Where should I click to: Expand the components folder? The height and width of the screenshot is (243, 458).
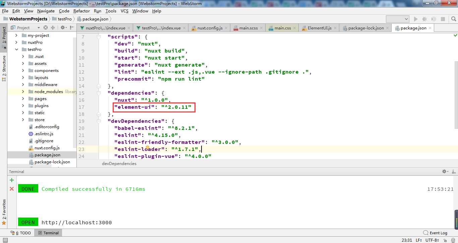click(23, 71)
